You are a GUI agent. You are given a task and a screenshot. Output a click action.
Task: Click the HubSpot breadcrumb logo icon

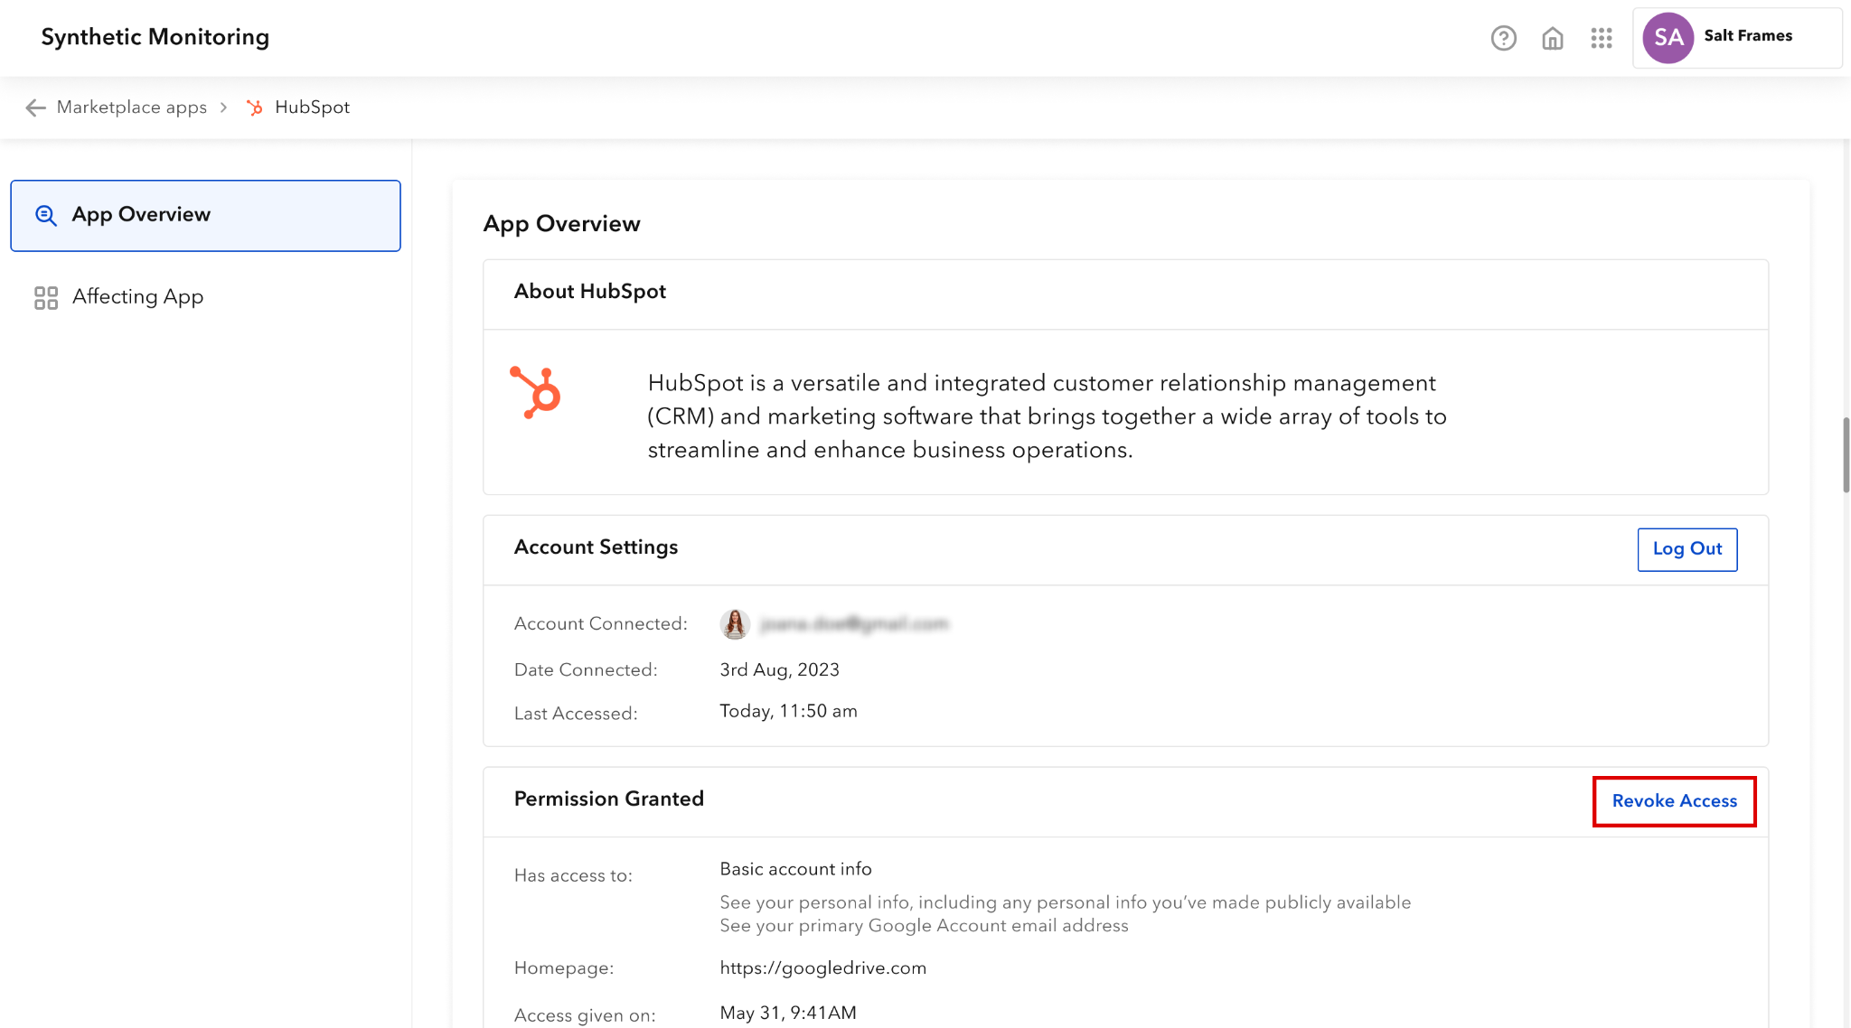(255, 107)
